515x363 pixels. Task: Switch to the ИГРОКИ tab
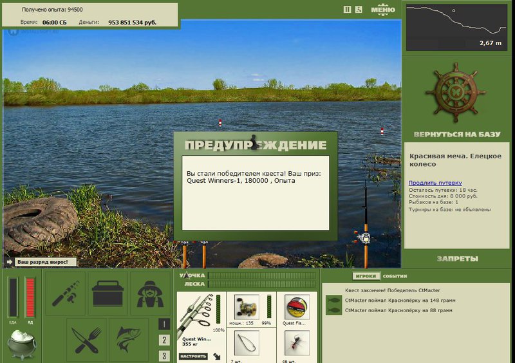(x=366, y=276)
